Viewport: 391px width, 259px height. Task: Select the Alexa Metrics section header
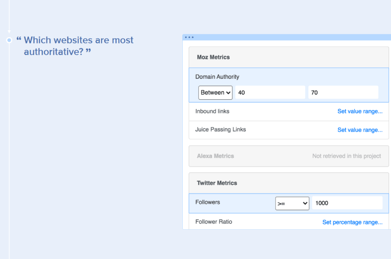click(289, 156)
